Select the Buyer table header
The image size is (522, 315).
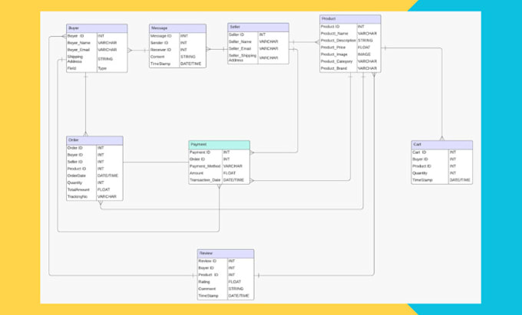pyautogui.click(x=97, y=28)
